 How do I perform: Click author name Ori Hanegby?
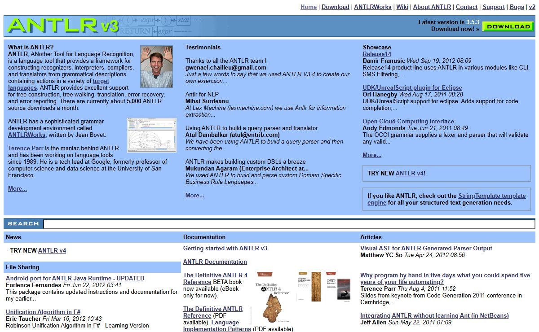point(380,94)
